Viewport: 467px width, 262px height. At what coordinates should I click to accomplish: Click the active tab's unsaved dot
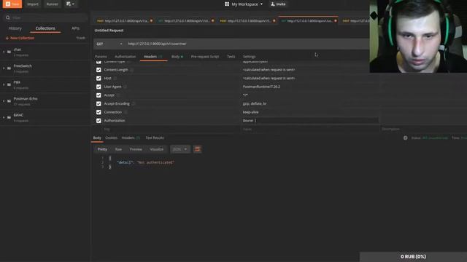(x=336, y=21)
